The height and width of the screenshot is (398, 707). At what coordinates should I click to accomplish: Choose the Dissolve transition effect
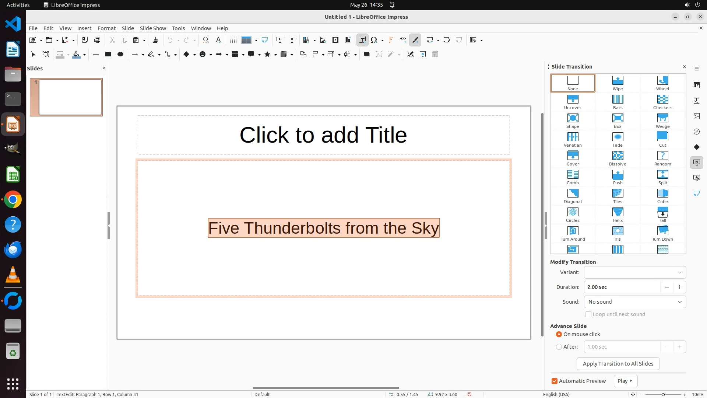point(618,158)
